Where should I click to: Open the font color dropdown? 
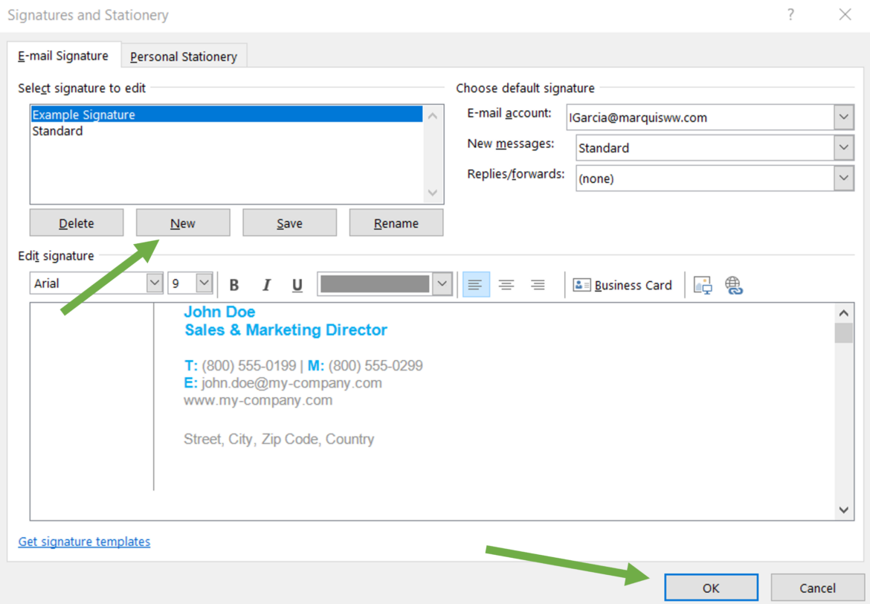pyautogui.click(x=442, y=284)
